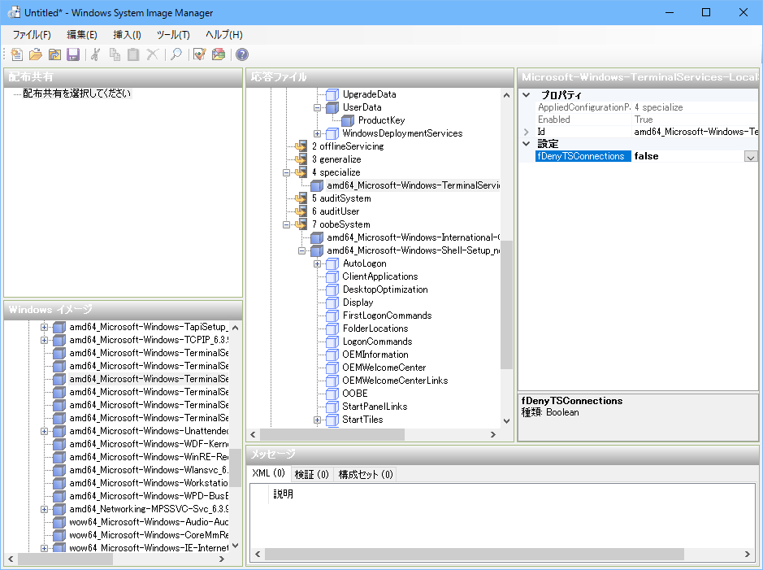Switch to the 構成セット (0) tab
Image resolution: width=763 pixels, height=570 pixels.
(x=366, y=474)
